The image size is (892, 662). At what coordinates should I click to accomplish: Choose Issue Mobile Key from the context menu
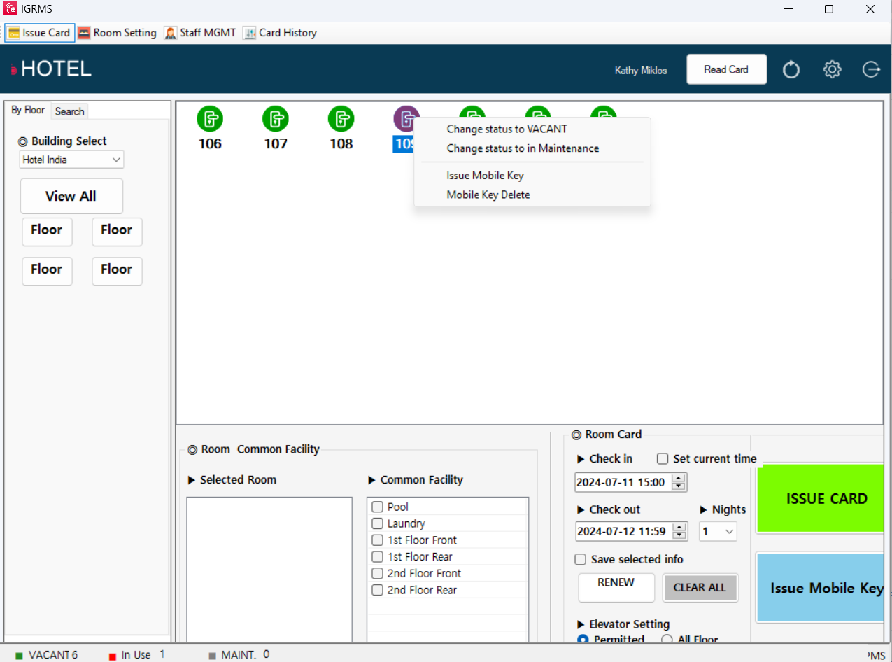485,175
